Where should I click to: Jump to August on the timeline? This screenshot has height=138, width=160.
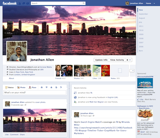coord(142,18)
